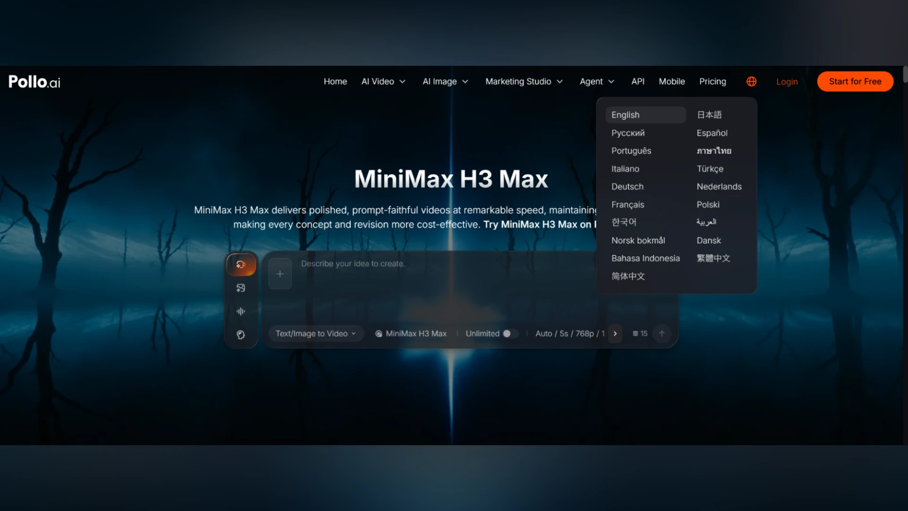Expand settings arrow next to Auto / 5s / 768p

615,334
